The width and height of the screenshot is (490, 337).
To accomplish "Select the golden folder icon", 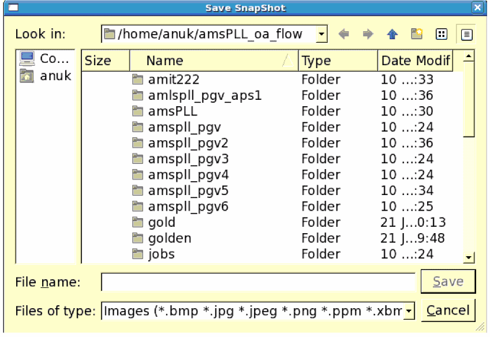I will [x=137, y=238].
